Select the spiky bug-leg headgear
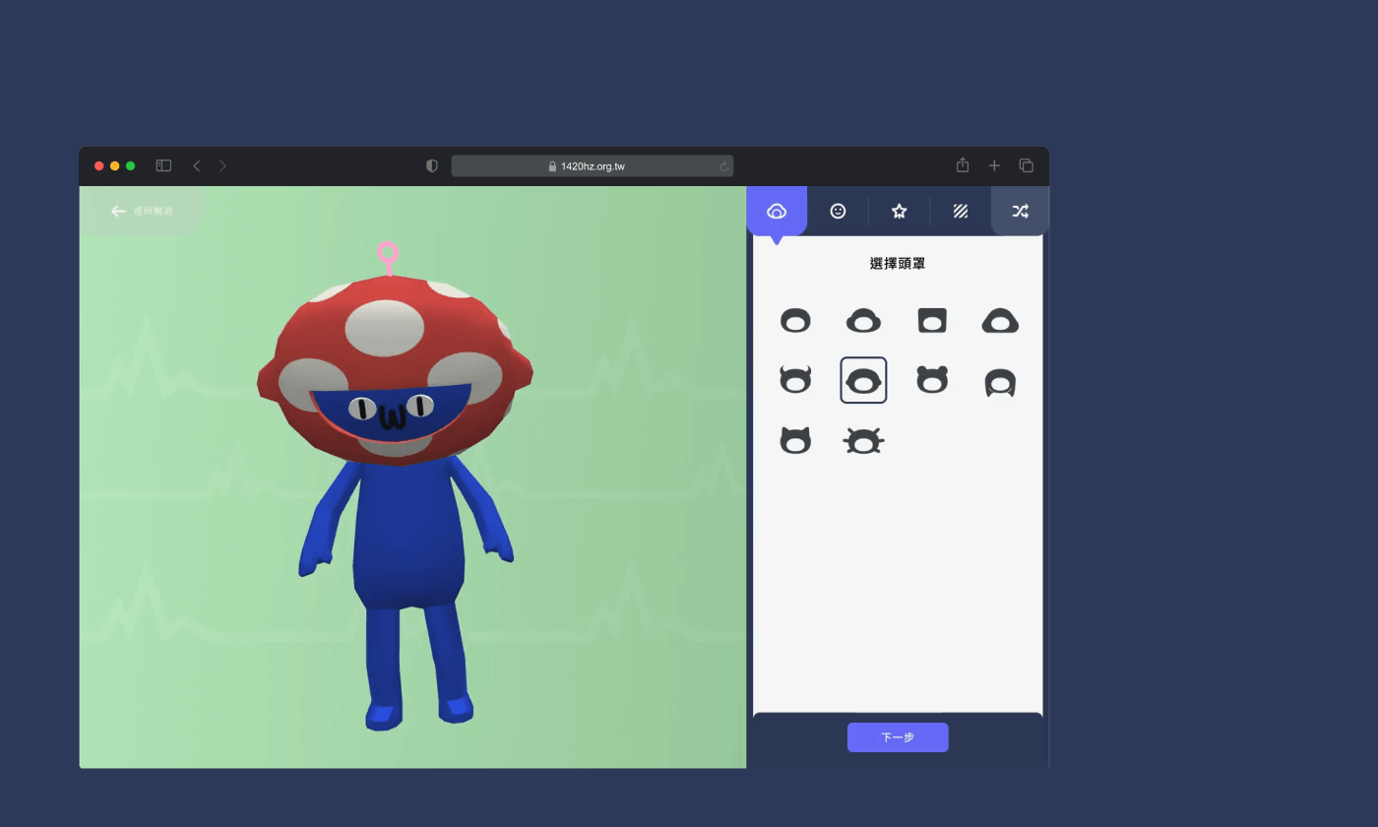 [x=863, y=441]
